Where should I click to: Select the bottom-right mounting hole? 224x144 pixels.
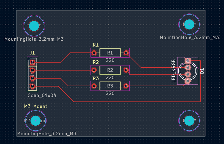189,121
